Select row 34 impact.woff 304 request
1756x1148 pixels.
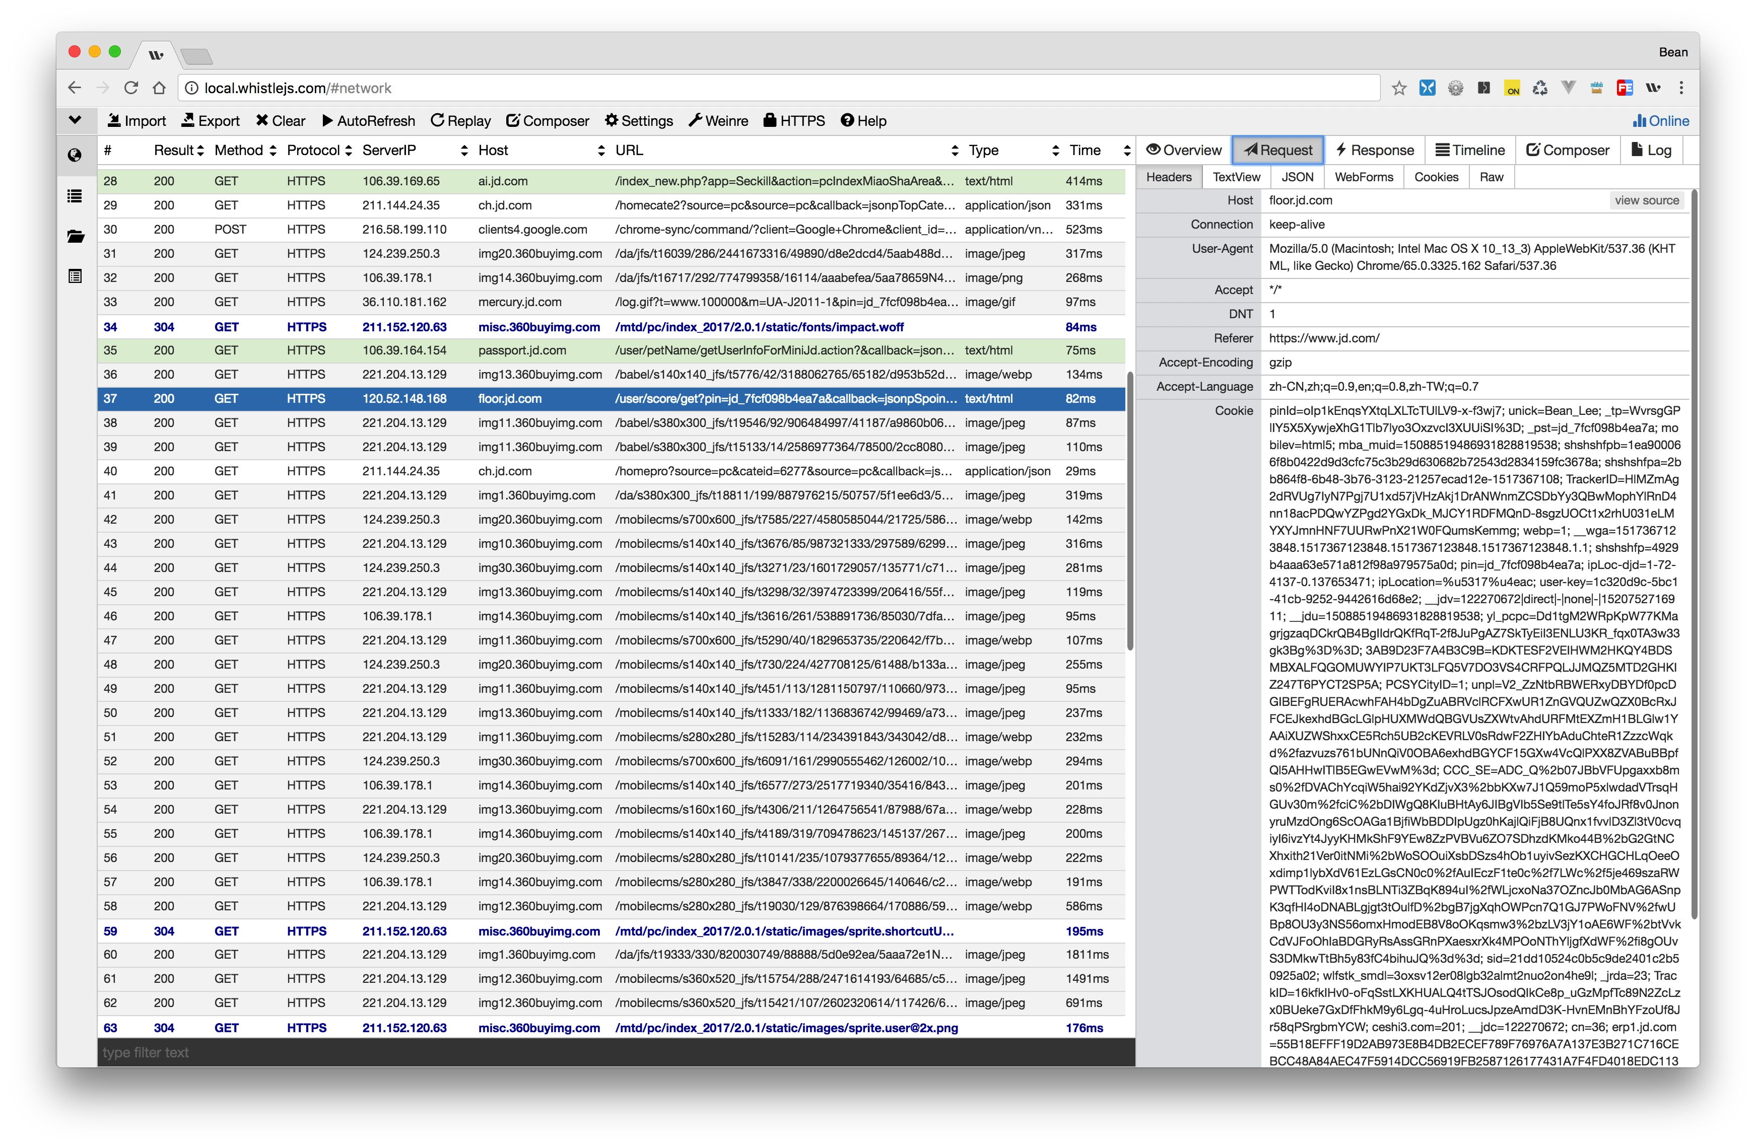[x=611, y=327]
